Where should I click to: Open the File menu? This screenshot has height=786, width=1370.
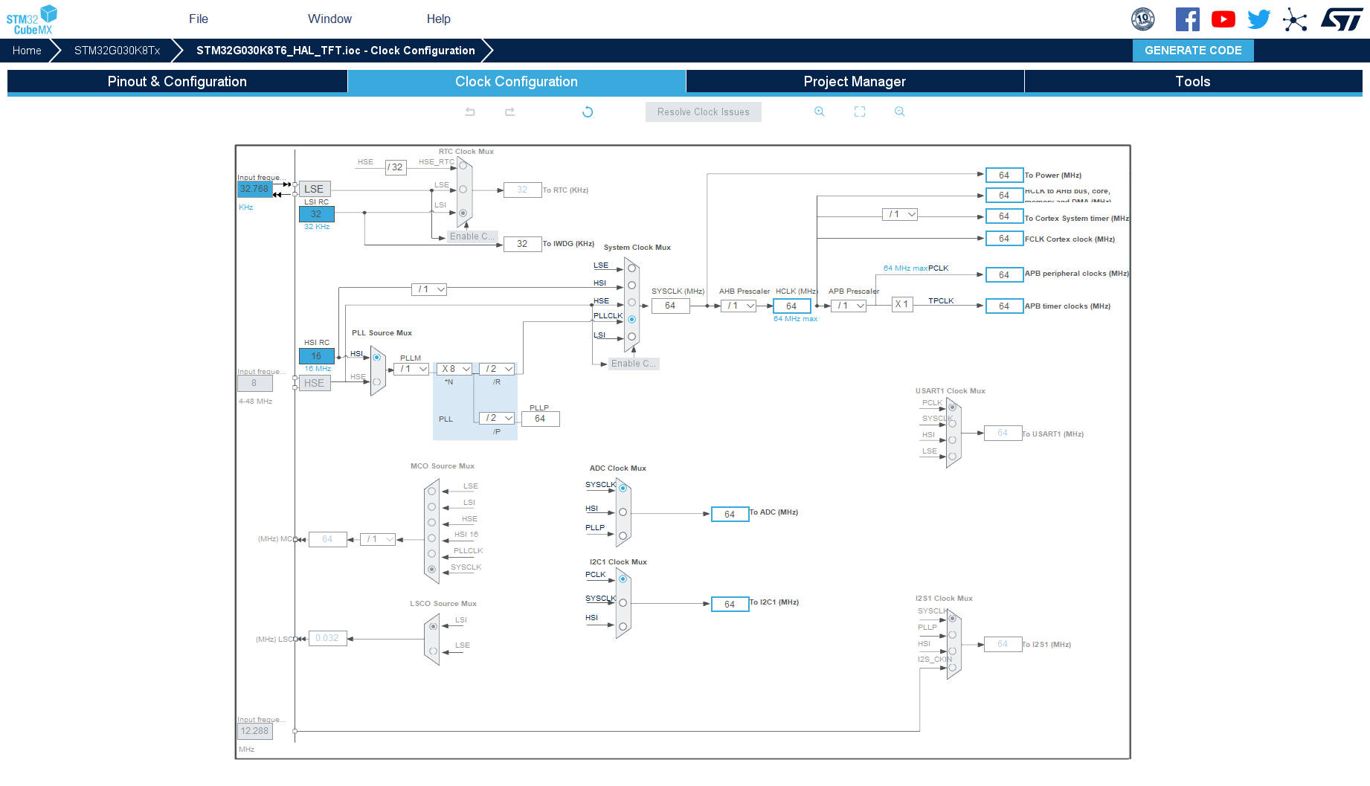198,19
